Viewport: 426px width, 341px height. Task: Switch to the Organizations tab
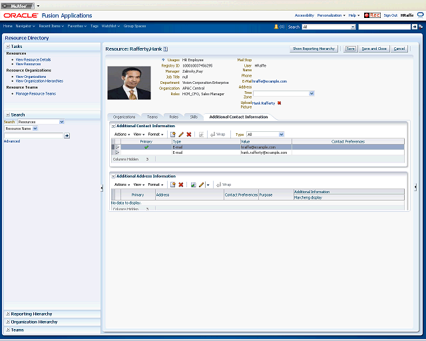pyautogui.click(x=124, y=117)
